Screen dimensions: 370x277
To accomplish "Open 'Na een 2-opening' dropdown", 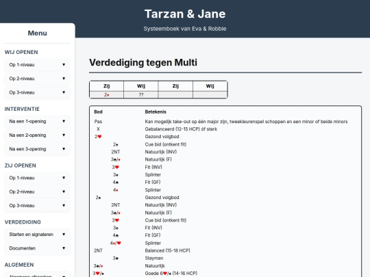I will point(37,135).
